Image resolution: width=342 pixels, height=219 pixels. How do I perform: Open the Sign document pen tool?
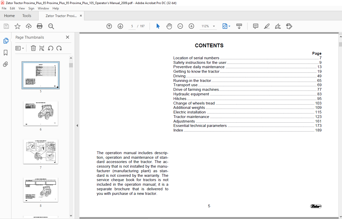tap(278, 26)
